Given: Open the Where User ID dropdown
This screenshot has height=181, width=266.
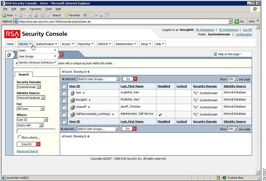Looking at the screenshot, I should pyautogui.click(x=32, y=119).
